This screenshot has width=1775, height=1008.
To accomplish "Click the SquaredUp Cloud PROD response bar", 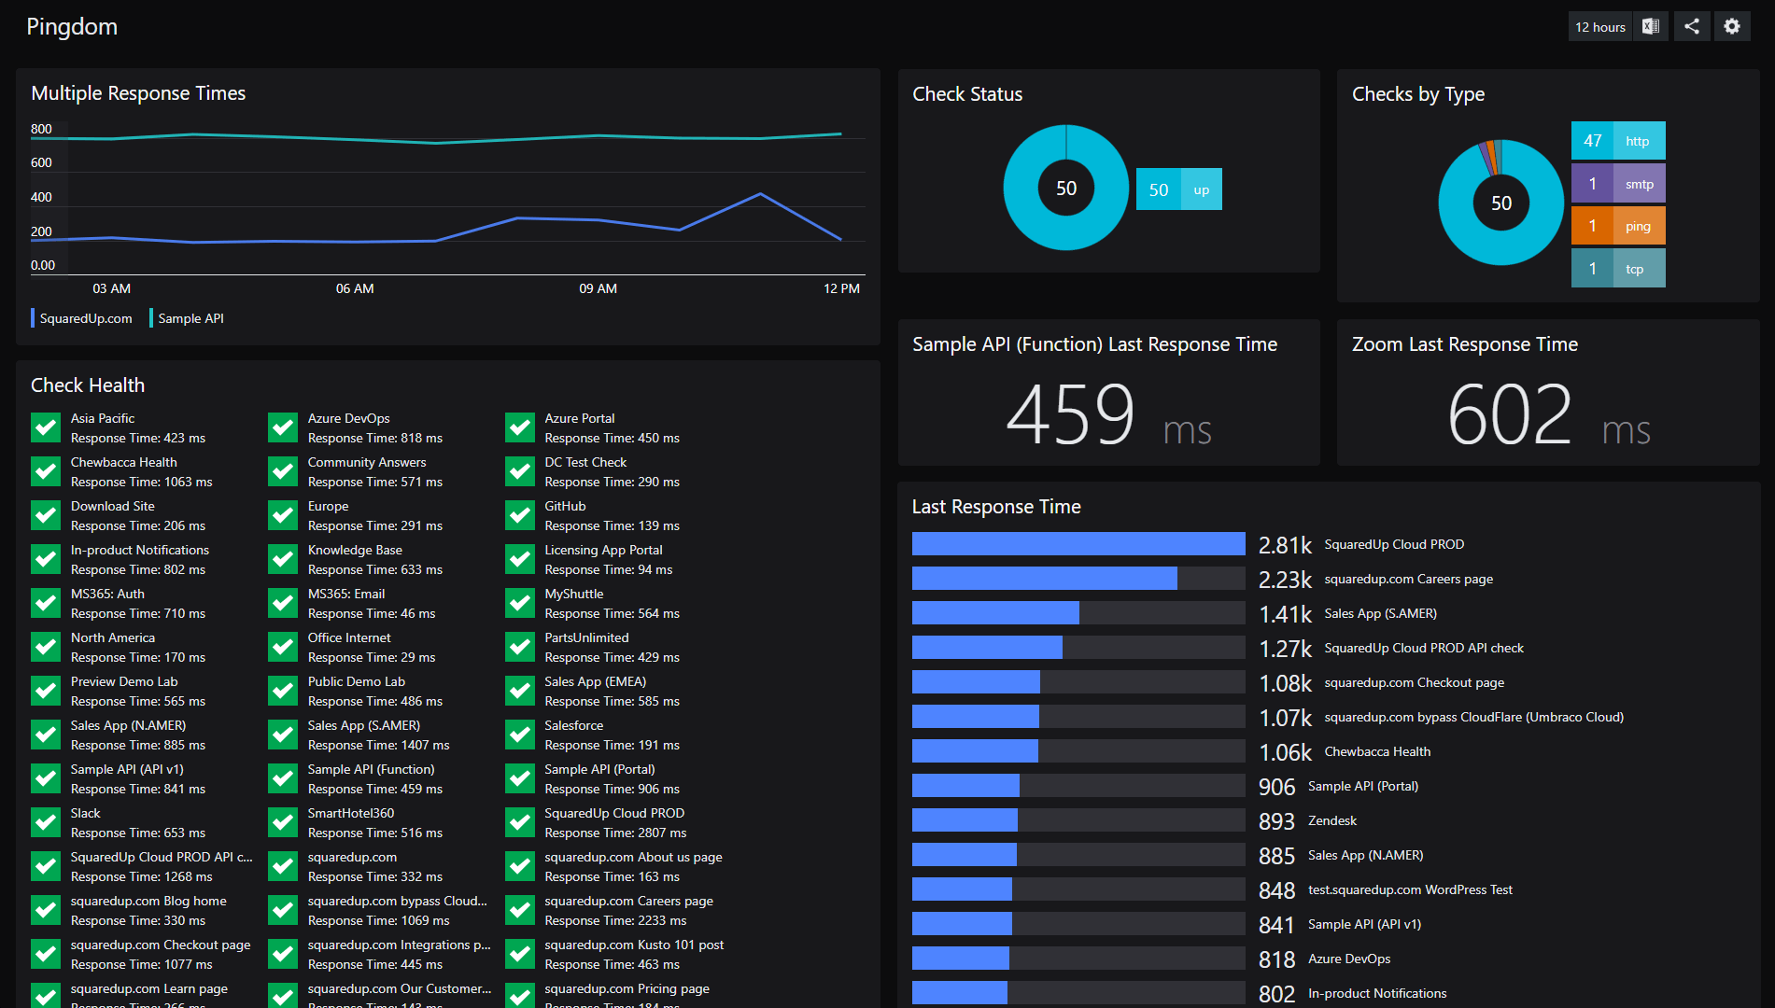I will [1078, 544].
